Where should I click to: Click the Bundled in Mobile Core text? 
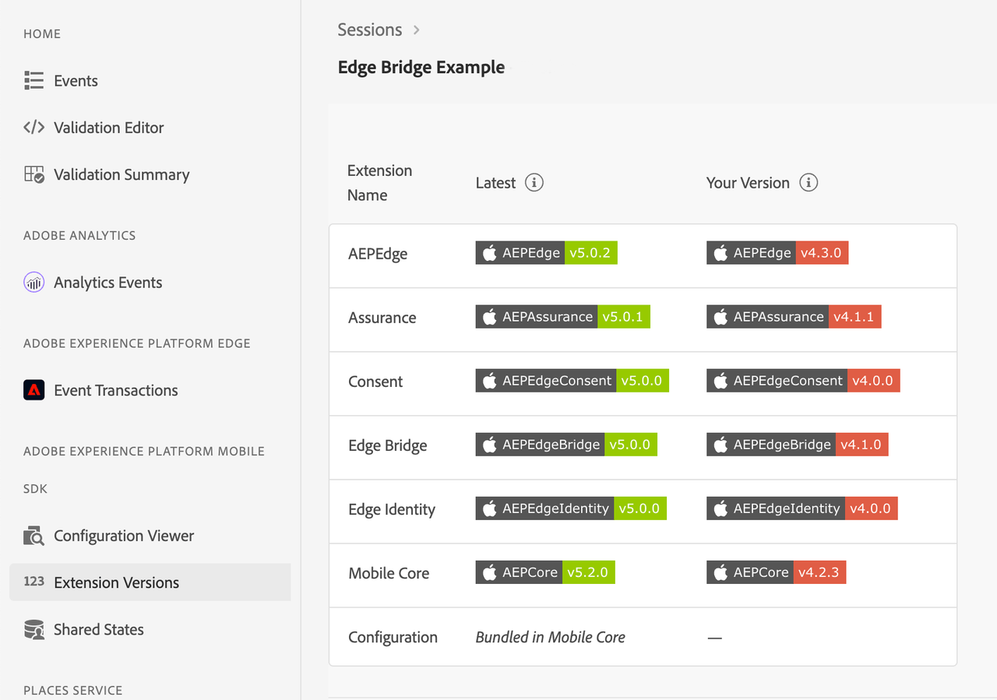point(551,637)
